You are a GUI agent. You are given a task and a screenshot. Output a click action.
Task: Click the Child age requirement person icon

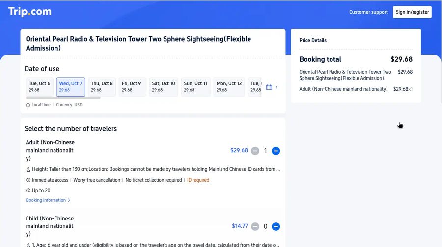[x=28, y=245]
